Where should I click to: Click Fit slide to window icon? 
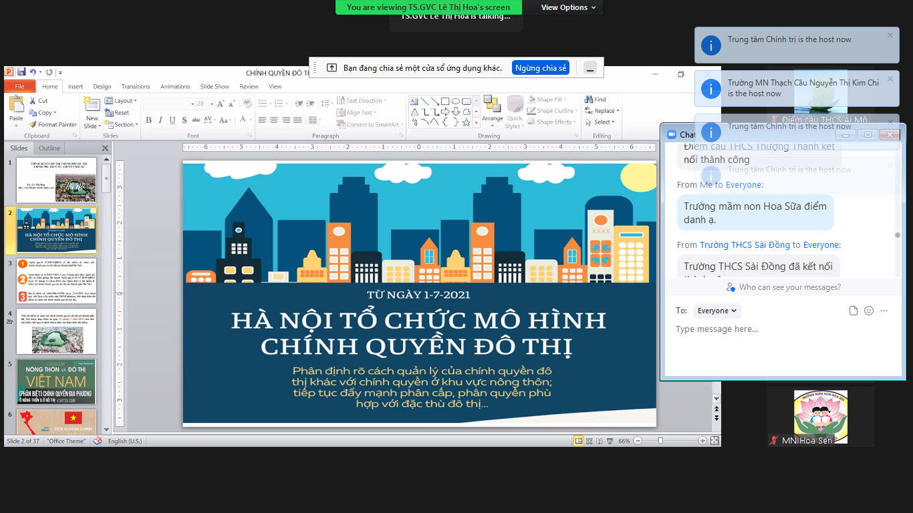pos(714,441)
